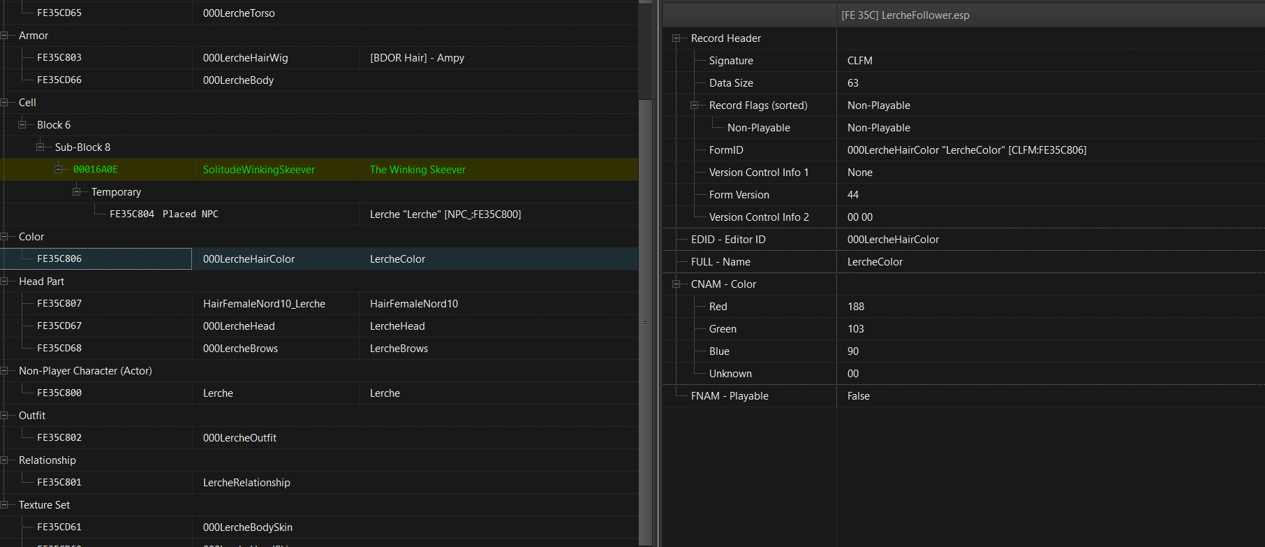This screenshot has width=1265, height=547.
Task: Click The Winking Skeever cell name
Action: click(417, 170)
